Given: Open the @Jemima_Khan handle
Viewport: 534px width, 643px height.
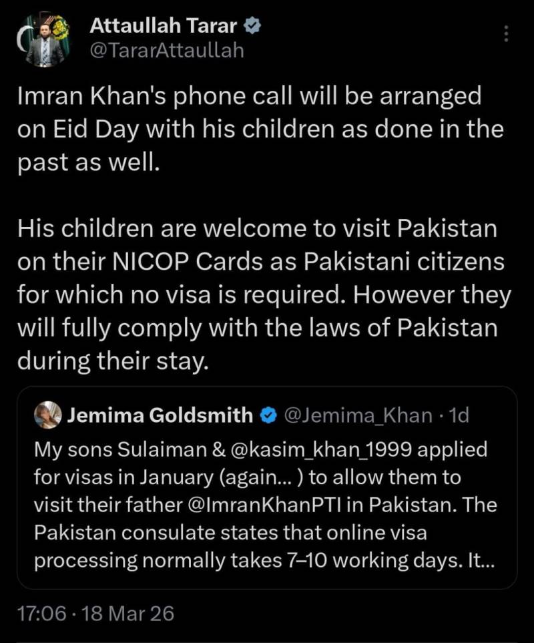Looking at the screenshot, I should click(x=358, y=415).
